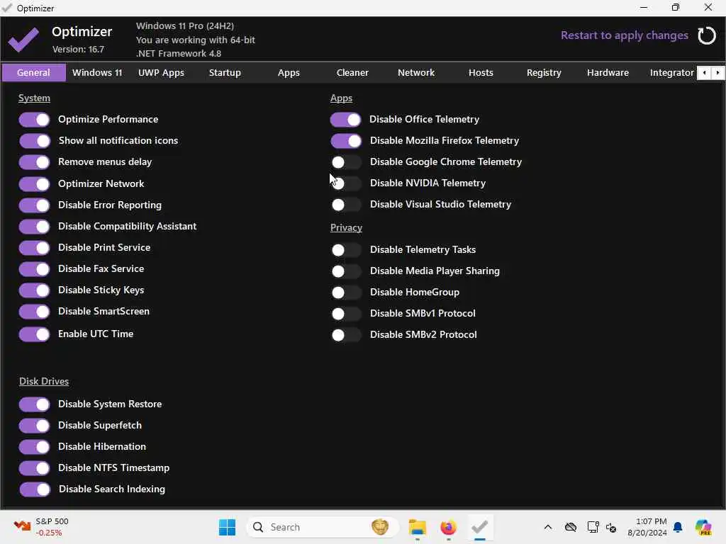726x544 pixels.
Task: Open the Integrator tab
Action: pos(671,73)
